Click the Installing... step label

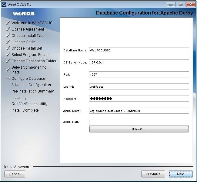point(20,98)
